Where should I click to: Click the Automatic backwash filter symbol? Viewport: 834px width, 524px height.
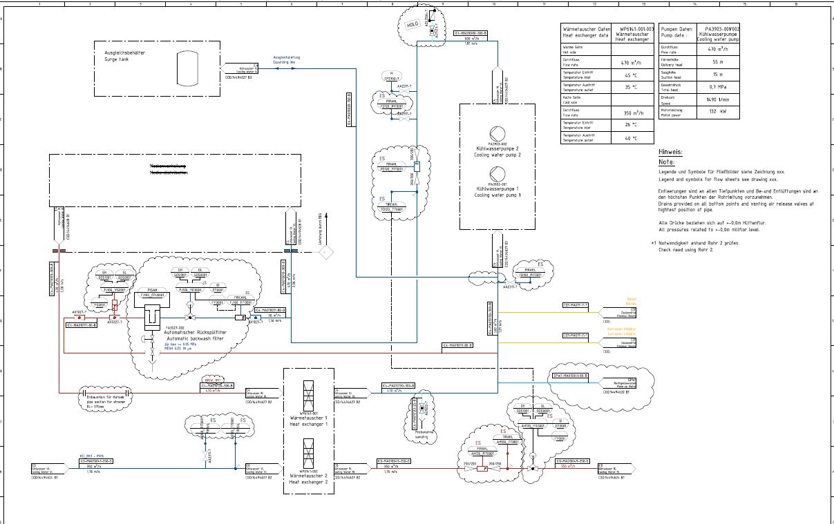tap(151, 318)
